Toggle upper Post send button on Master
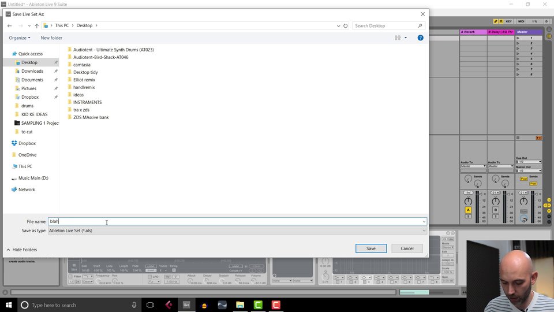The height and width of the screenshot is (312, 554). coord(523,179)
